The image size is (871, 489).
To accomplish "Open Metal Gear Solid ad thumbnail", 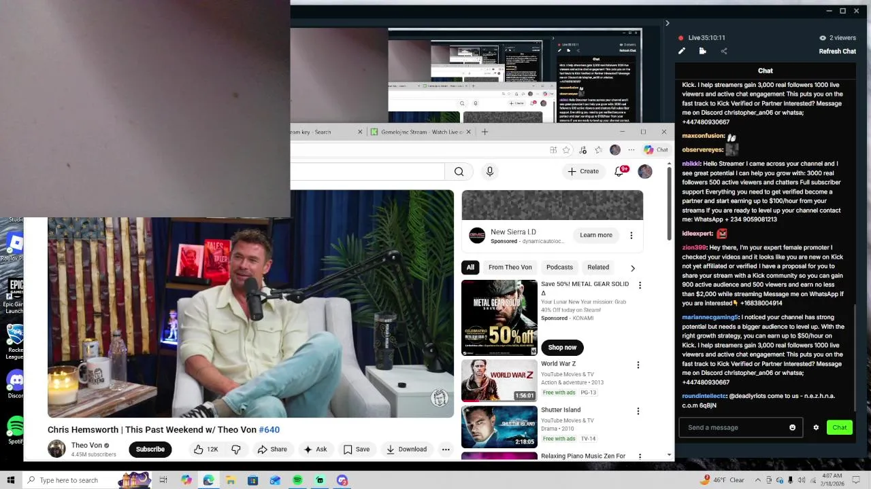I will tap(499, 318).
